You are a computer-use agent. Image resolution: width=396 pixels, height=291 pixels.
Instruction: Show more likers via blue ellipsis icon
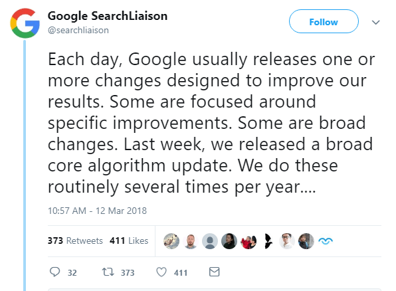coord(326,241)
